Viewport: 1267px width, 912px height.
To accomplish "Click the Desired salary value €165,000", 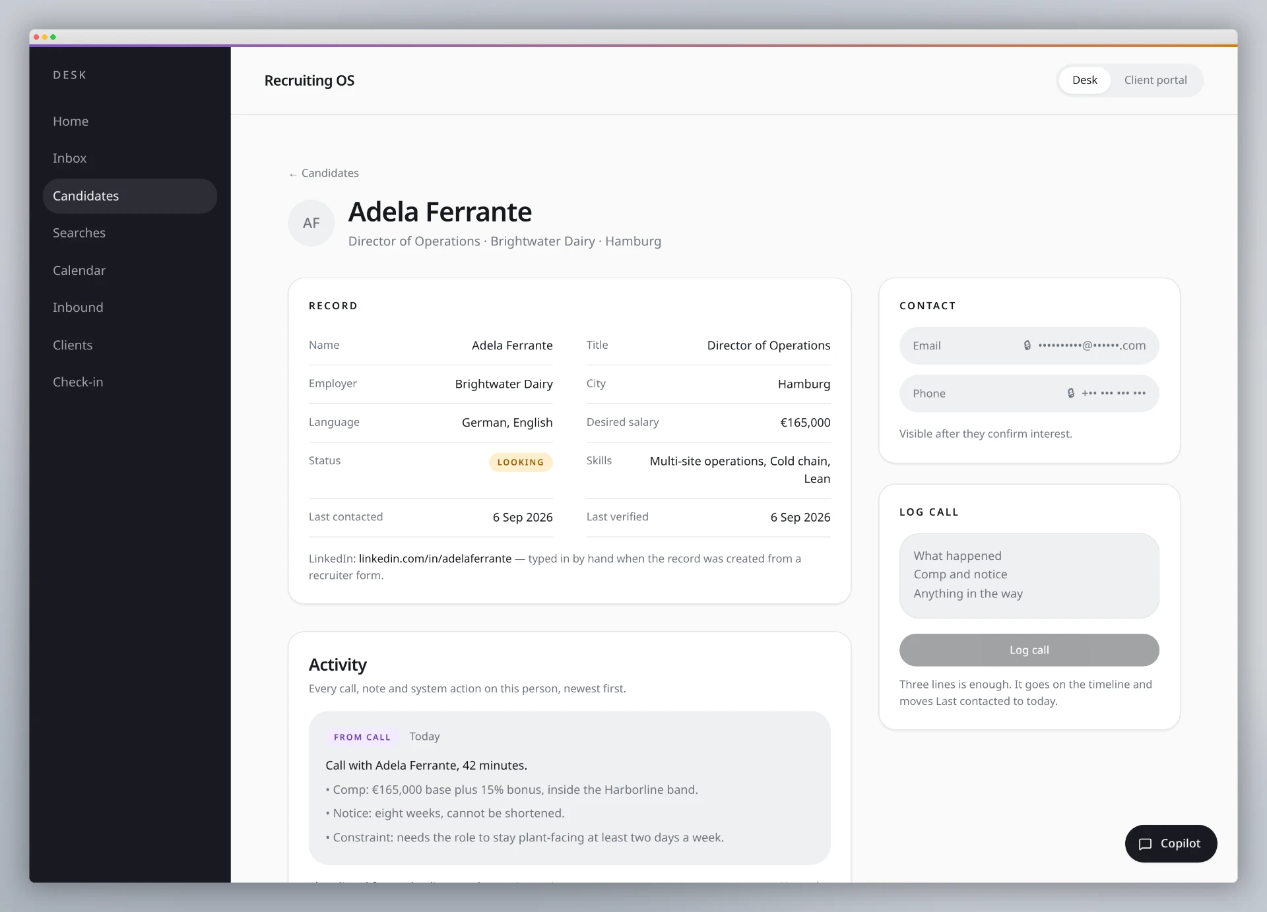I will [x=805, y=423].
